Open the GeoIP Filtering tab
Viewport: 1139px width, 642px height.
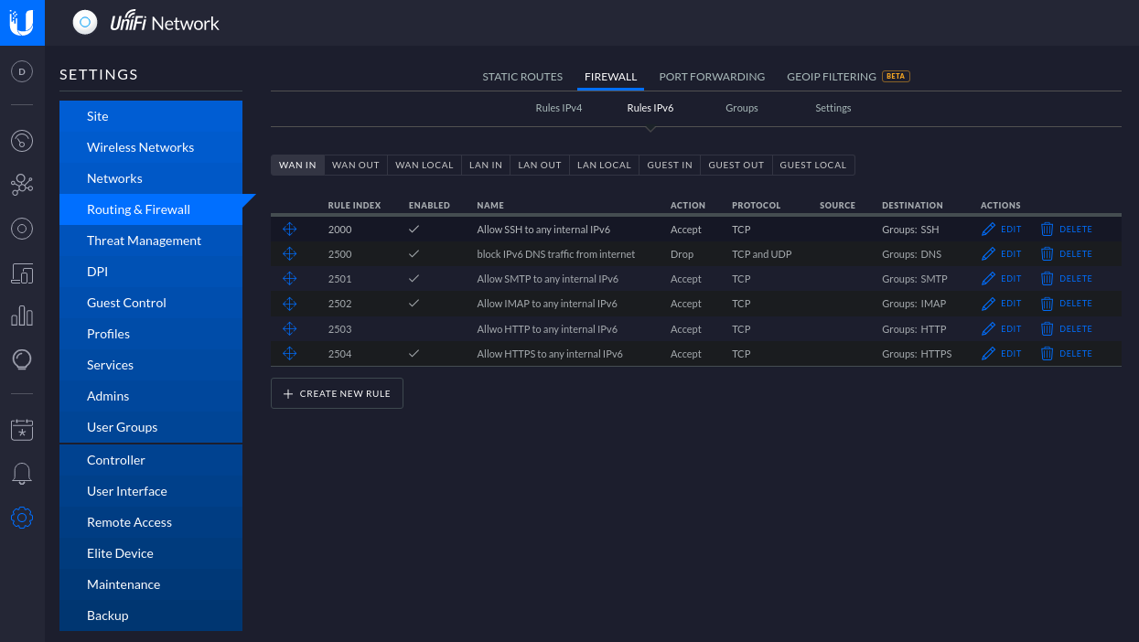tap(832, 77)
